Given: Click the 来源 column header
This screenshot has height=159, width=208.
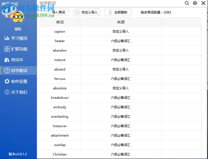Looking at the screenshot, I should click(x=121, y=22).
